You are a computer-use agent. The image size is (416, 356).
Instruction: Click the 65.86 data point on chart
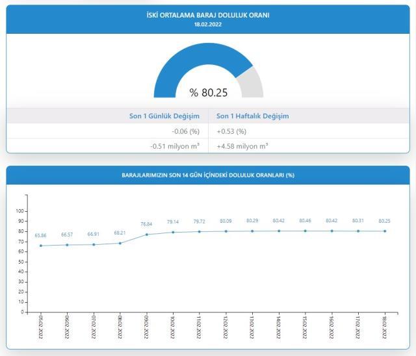pyautogui.click(x=40, y=246)
